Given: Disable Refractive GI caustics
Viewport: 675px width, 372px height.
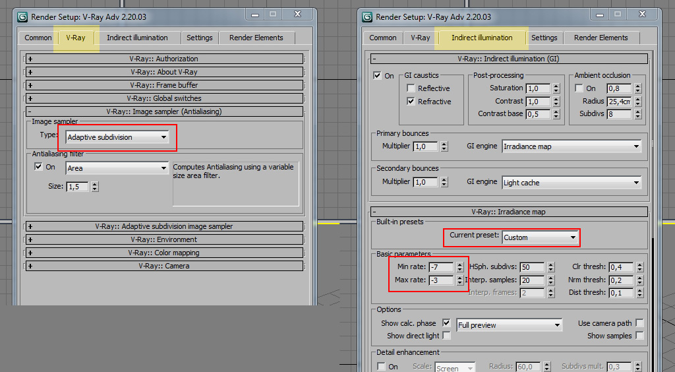Looking at the screenshot, I should [411, 102].
